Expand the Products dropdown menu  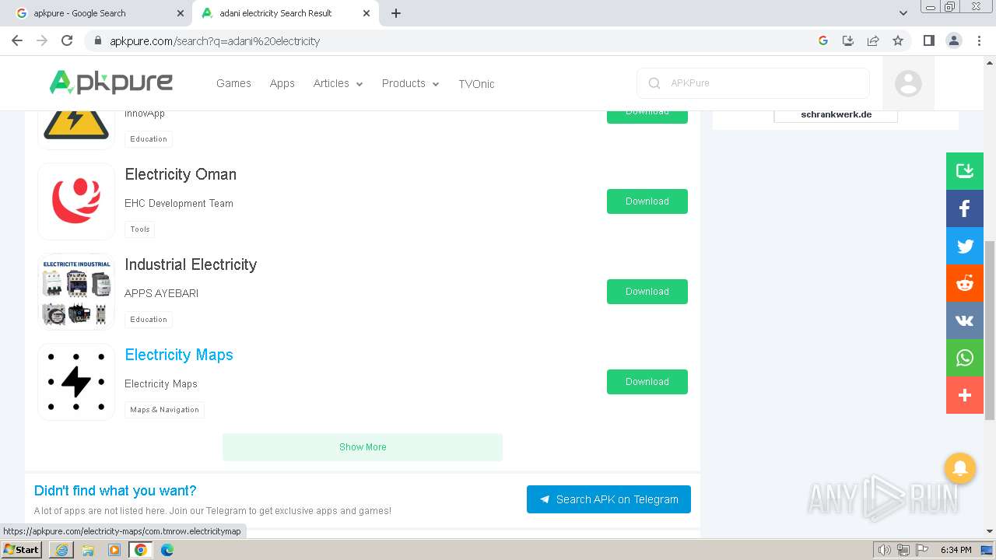(x=410, y=83)
